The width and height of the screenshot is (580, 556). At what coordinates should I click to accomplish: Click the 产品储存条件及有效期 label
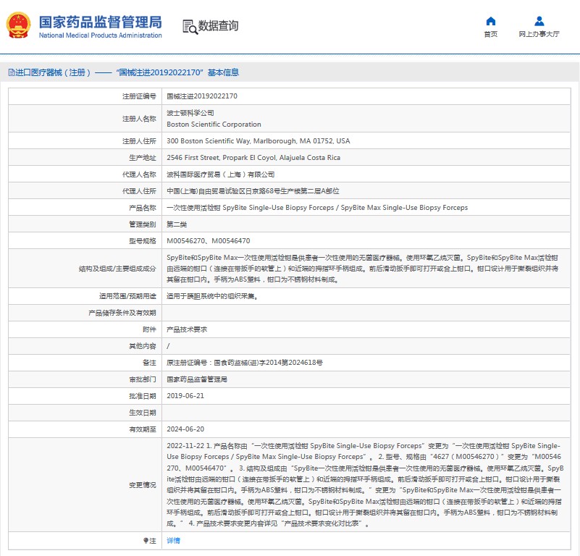click(122, 313)
